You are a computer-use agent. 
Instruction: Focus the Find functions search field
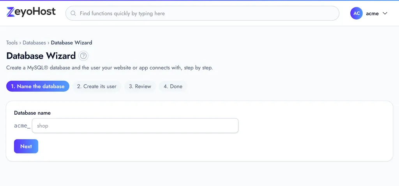click(202, 13)
